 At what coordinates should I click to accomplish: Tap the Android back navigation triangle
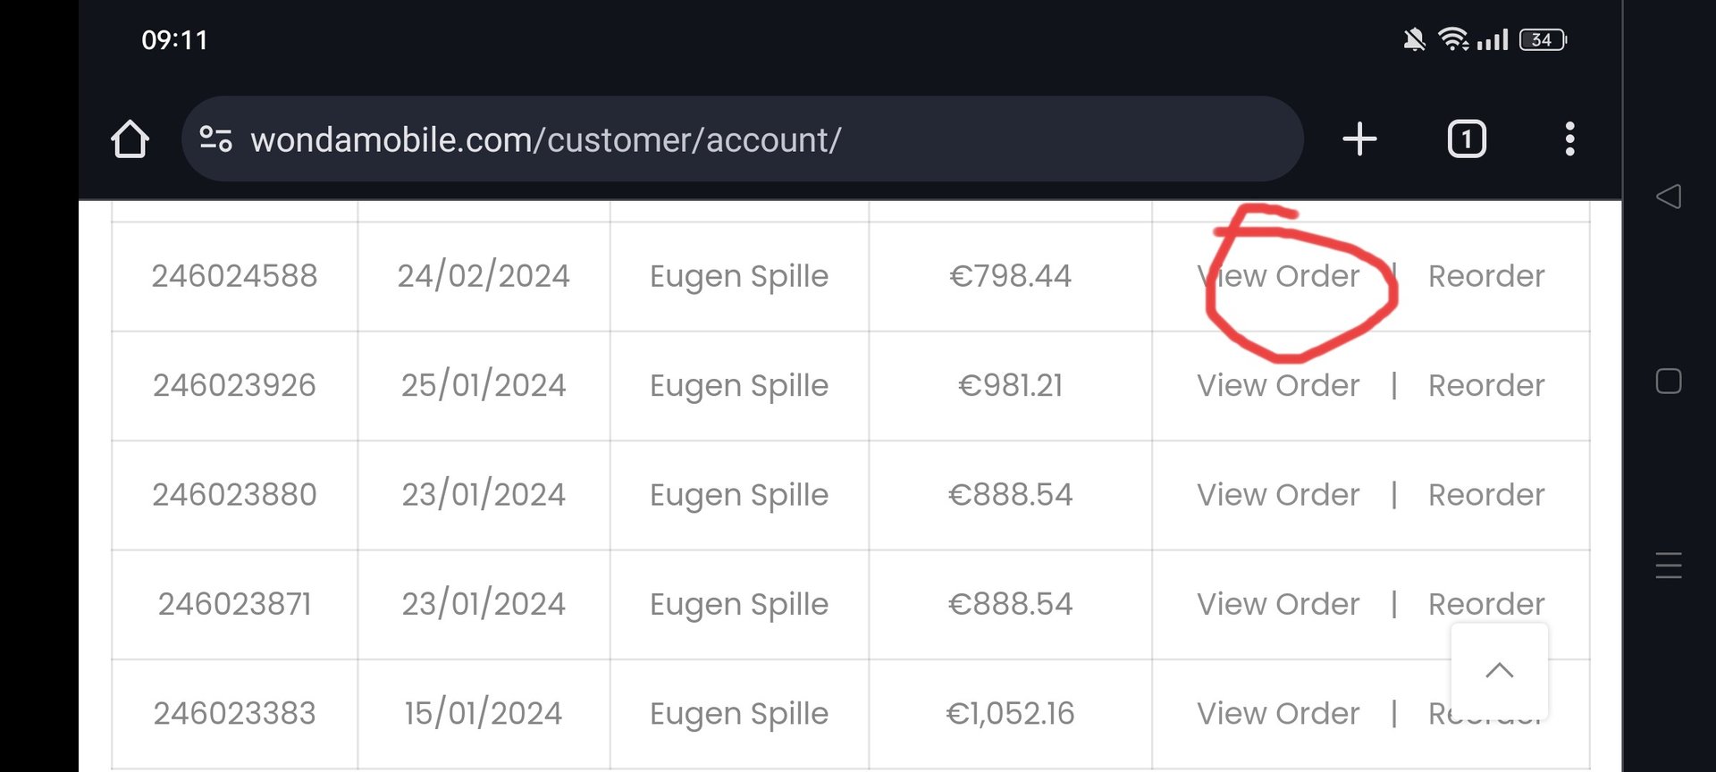(x=1669, y=197)
